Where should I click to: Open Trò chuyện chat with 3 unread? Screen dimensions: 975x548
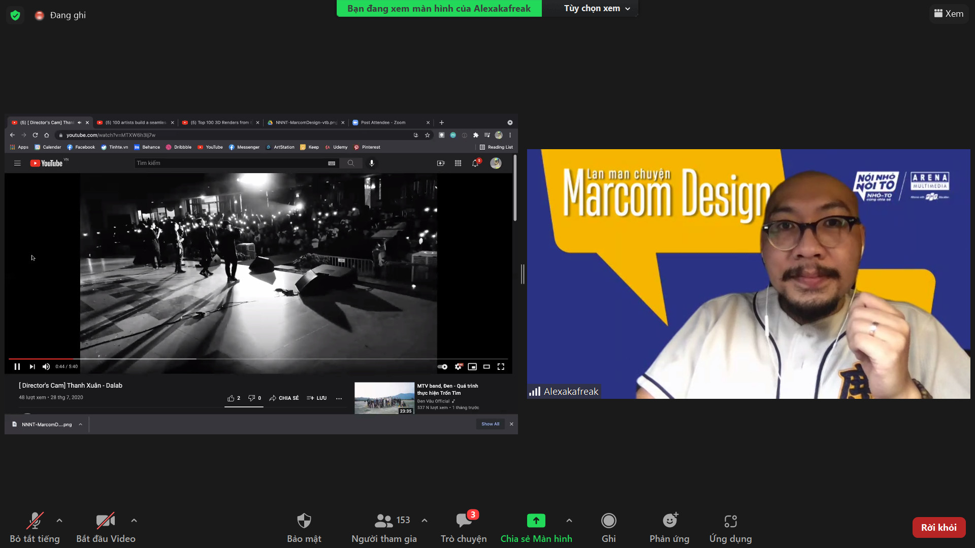tap(464, 528)
